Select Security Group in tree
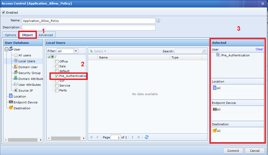The image size is (268, 155). click(x=29, y=73)
